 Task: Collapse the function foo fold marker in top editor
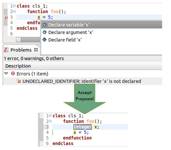coord(14,11)
